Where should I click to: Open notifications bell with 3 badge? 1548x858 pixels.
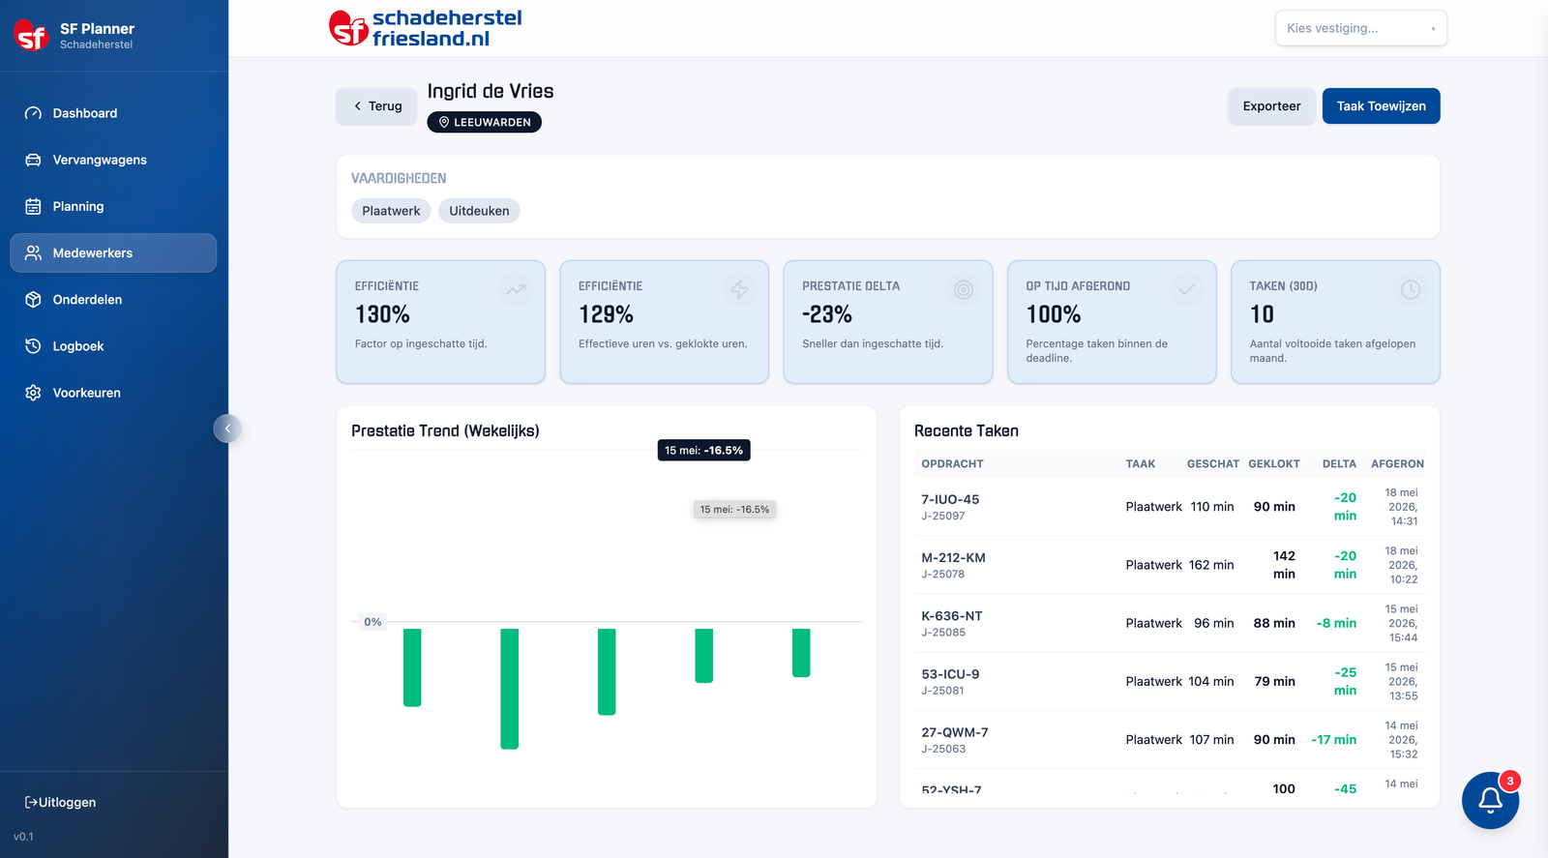point(1490,800)
